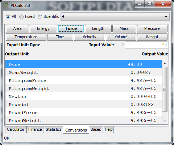
Task: Select the GramWeight row
Action: coord(83,72)
